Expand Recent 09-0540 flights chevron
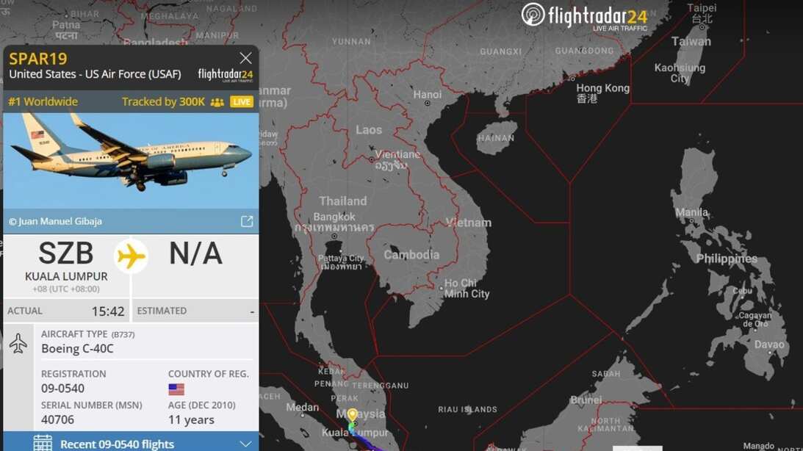803x451 pixels. pyautogui.click(x=246, y=444)
